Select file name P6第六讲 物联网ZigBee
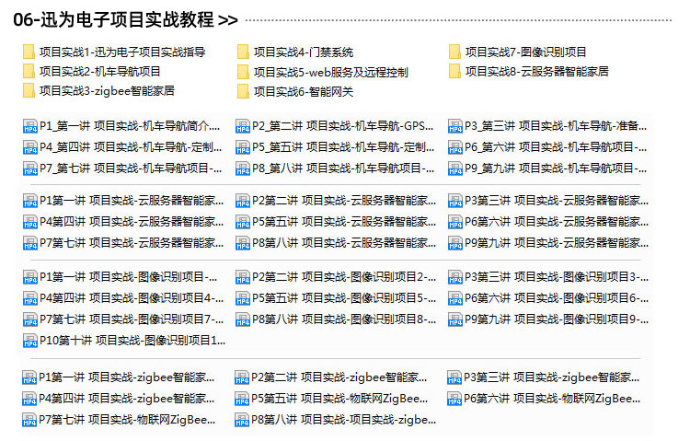The height and width of the screenshot is (441, 690). coord(552,399)
